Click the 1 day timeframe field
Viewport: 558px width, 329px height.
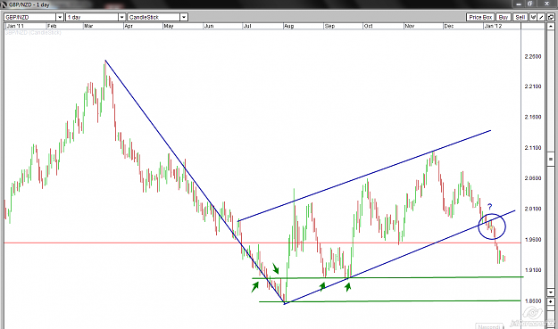click(92, 17)
